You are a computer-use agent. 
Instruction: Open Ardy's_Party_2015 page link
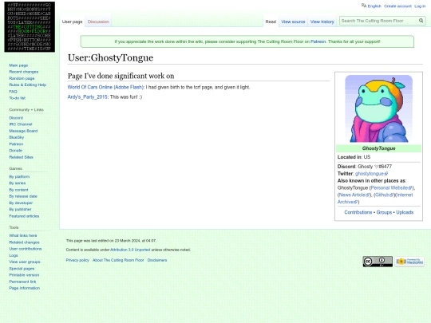[x=88, y=97]
